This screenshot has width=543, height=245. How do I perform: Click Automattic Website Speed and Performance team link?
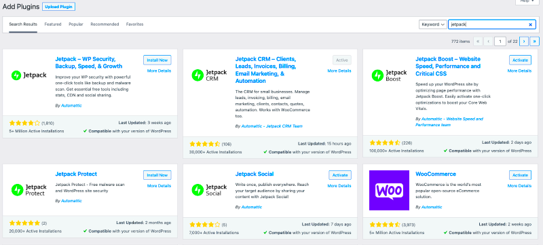click(449, 121)
